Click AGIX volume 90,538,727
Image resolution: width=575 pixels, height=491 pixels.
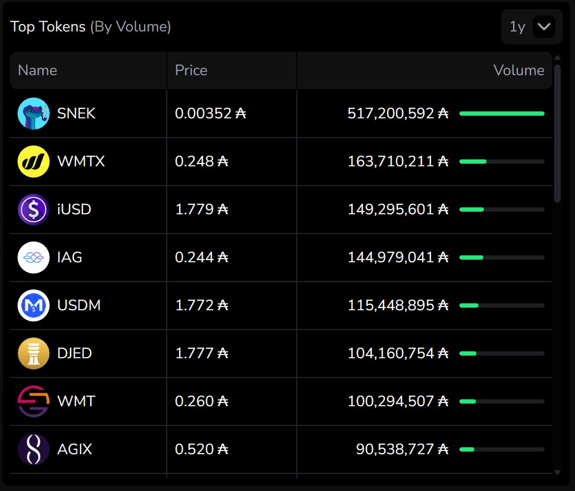click(x=402, y=449)
